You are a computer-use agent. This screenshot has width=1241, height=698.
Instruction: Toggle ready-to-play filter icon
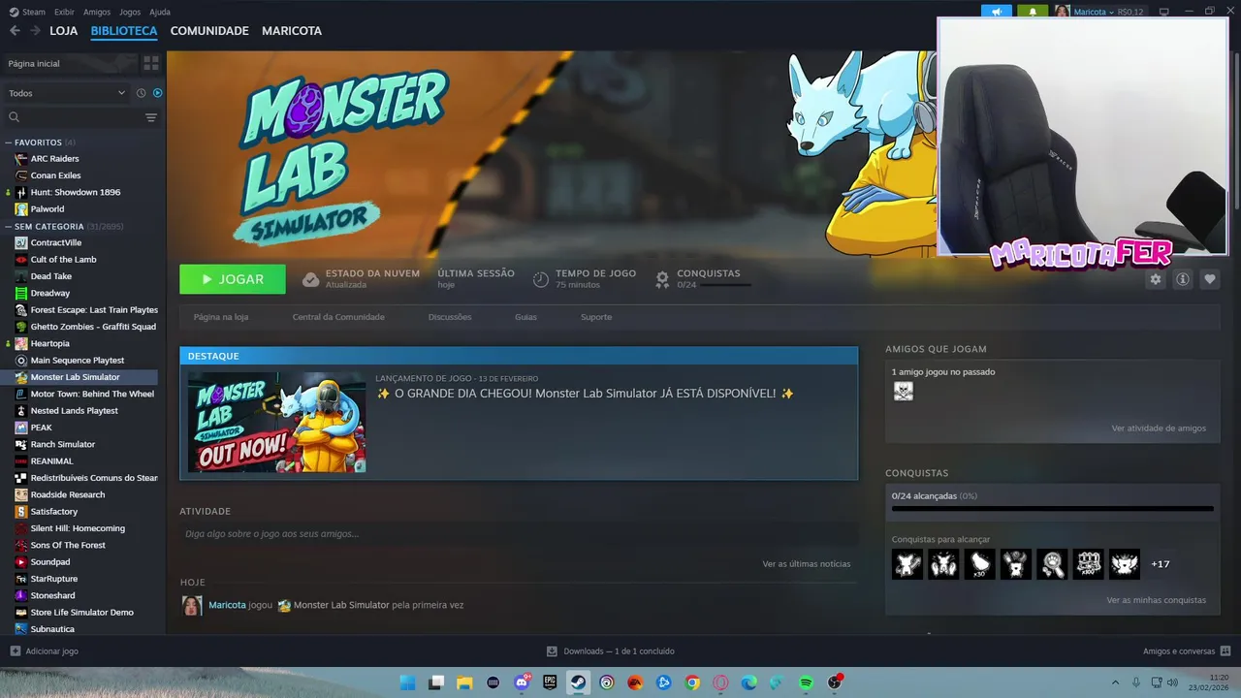point(157,93)
